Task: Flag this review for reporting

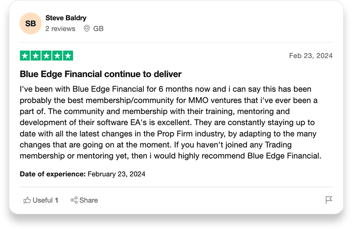Action: (x=329, y=200)
